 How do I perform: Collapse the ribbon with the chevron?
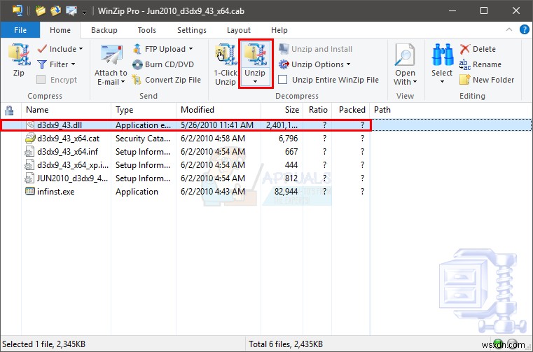[509, 29]
